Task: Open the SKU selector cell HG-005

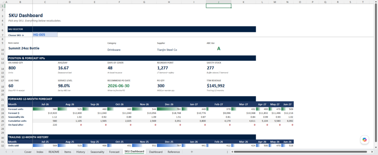Action: (45, 35)
